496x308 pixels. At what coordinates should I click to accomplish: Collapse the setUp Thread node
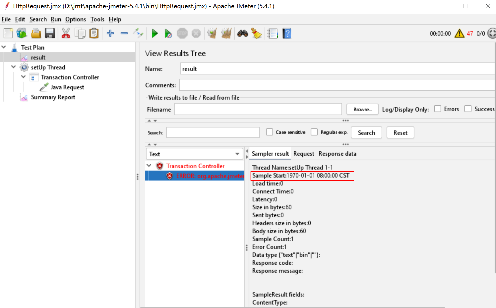(x=13, y=67)
